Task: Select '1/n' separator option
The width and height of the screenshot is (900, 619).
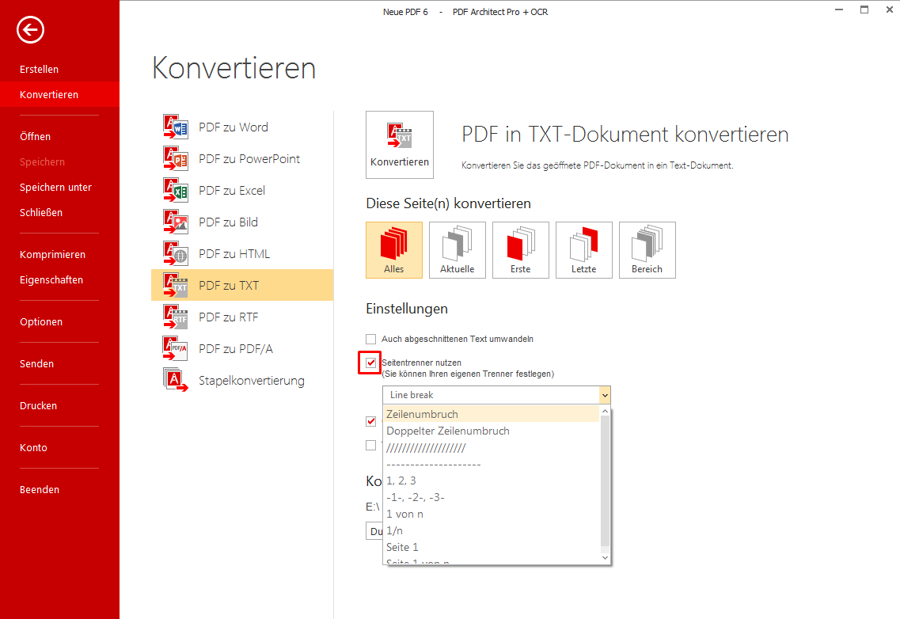Action: pos(492,530)
